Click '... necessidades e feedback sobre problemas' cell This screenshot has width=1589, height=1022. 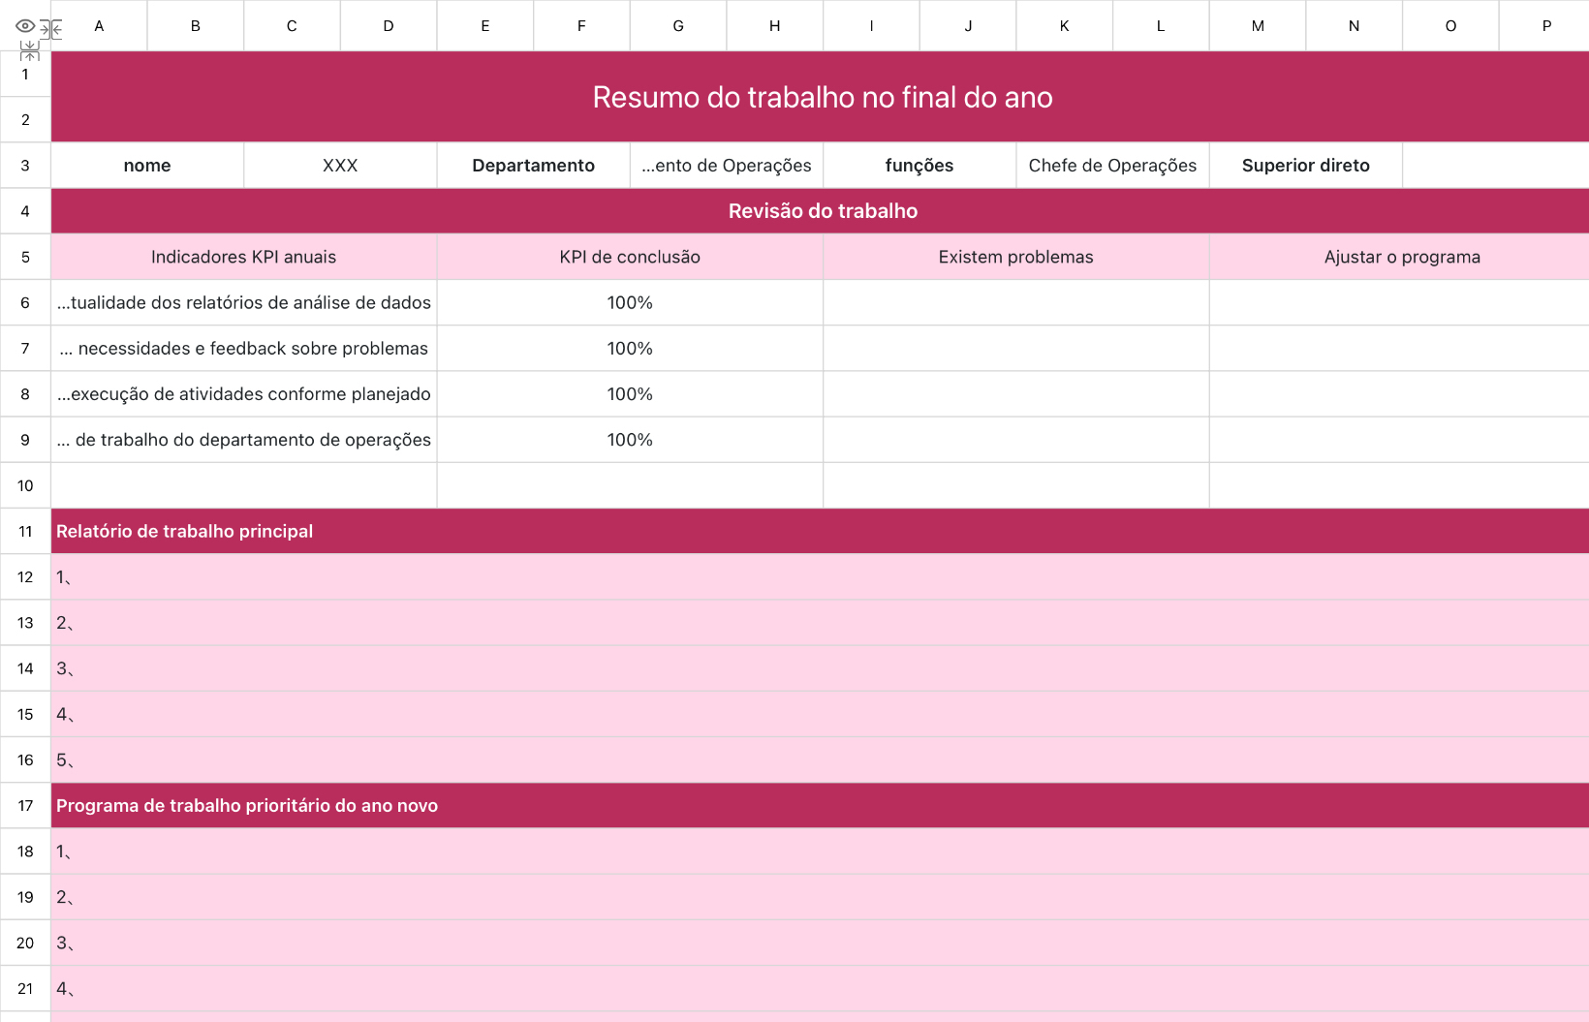244,349
